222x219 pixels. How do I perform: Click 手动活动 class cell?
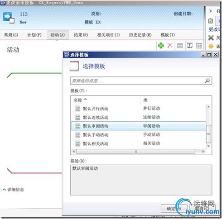click(x=151, y=134)
